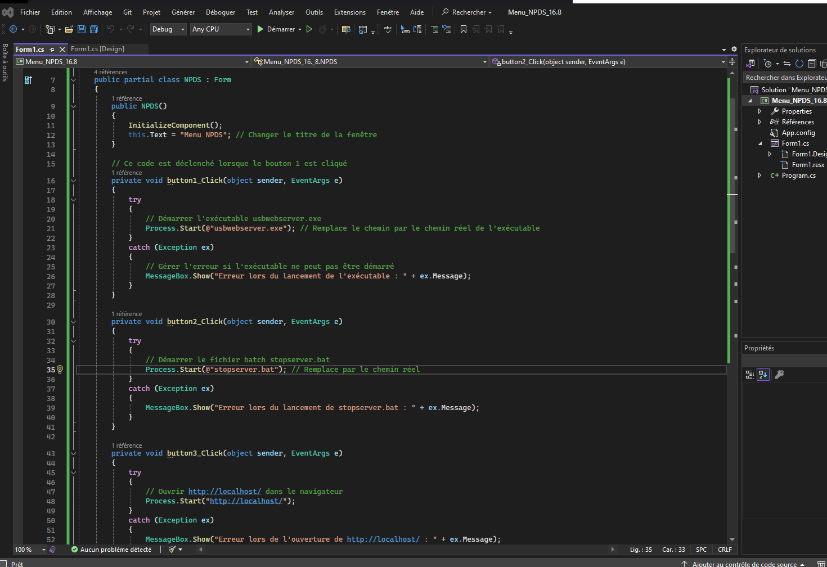Image resolution: width=827 pixels, height=567 pixels.
Task: Click the undo arrow icon
Action: coord(111,29)
